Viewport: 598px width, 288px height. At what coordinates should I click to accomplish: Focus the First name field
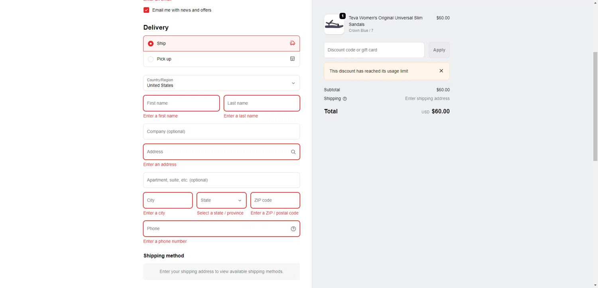pos(181,103)
